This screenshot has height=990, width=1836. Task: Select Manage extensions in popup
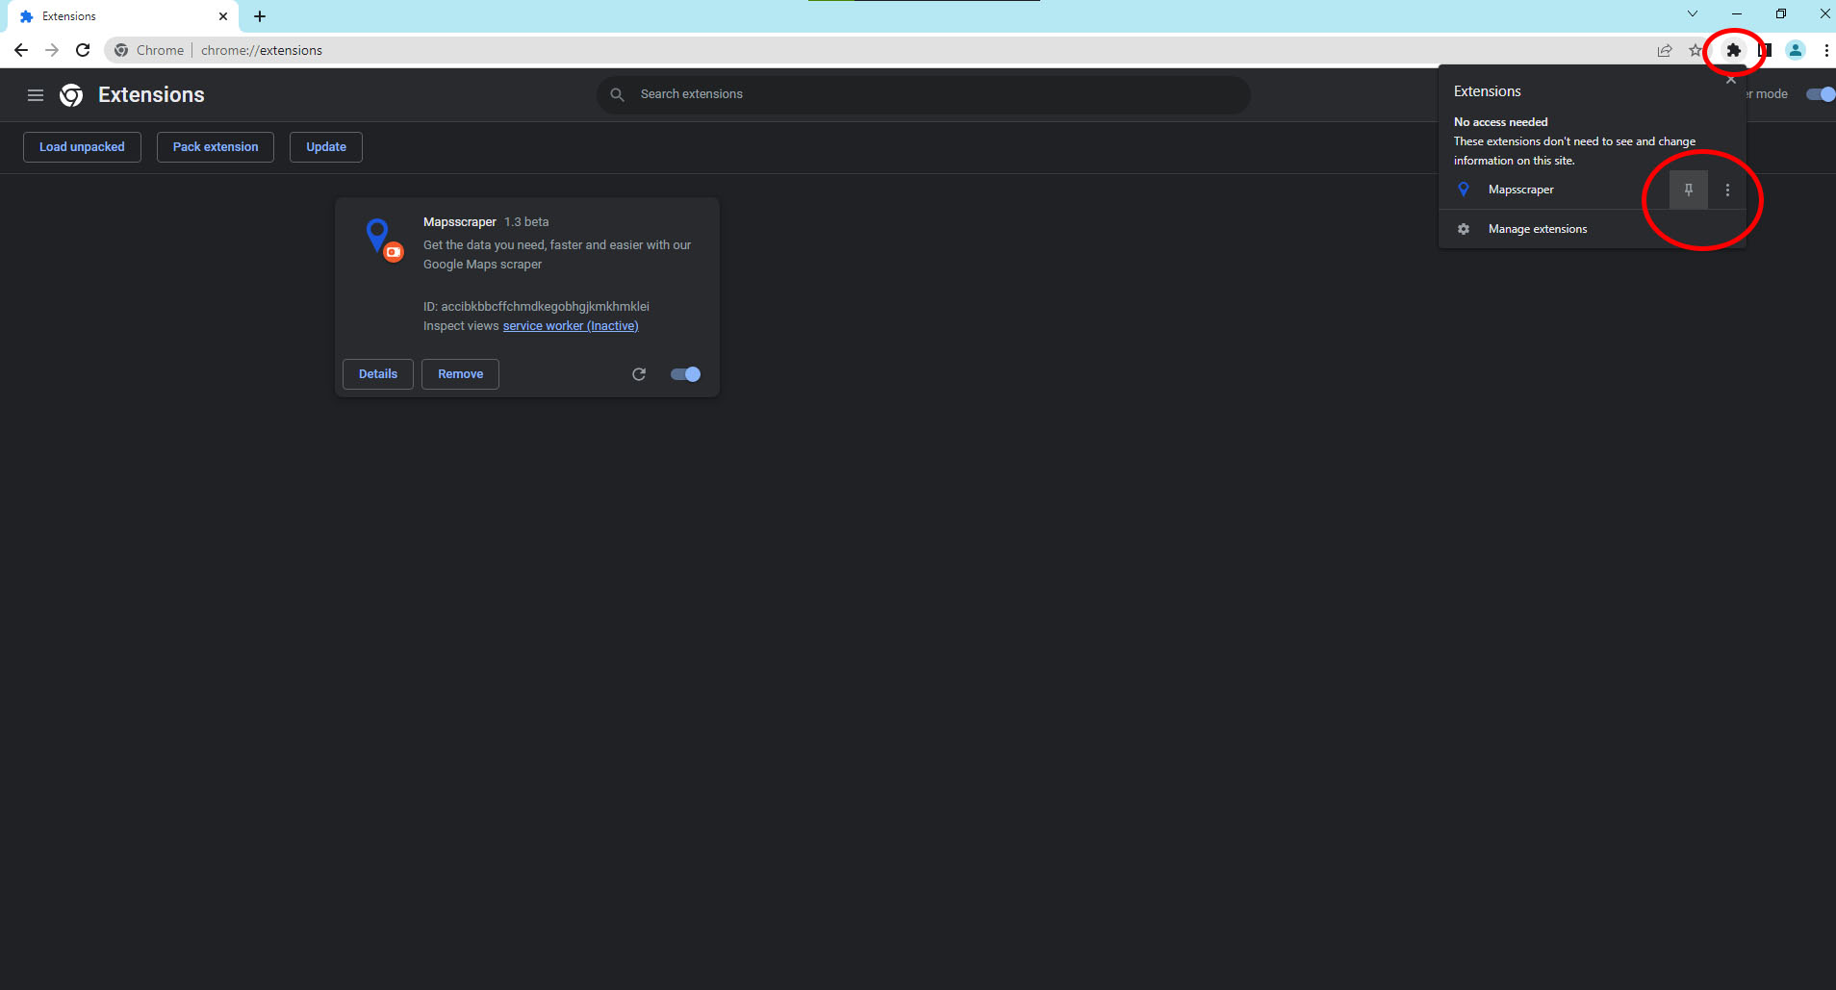click(x=1592, y=229)
